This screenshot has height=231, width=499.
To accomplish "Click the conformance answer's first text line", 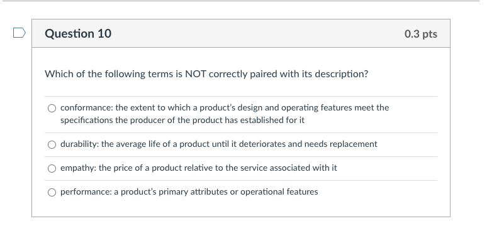I will click(225, 107).
